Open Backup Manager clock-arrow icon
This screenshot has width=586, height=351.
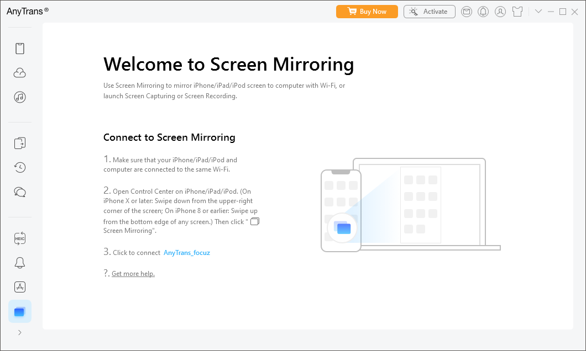pos(20,167)
